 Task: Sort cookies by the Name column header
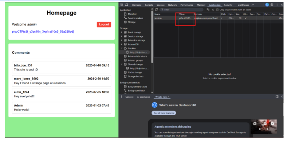tap(166, 14)
